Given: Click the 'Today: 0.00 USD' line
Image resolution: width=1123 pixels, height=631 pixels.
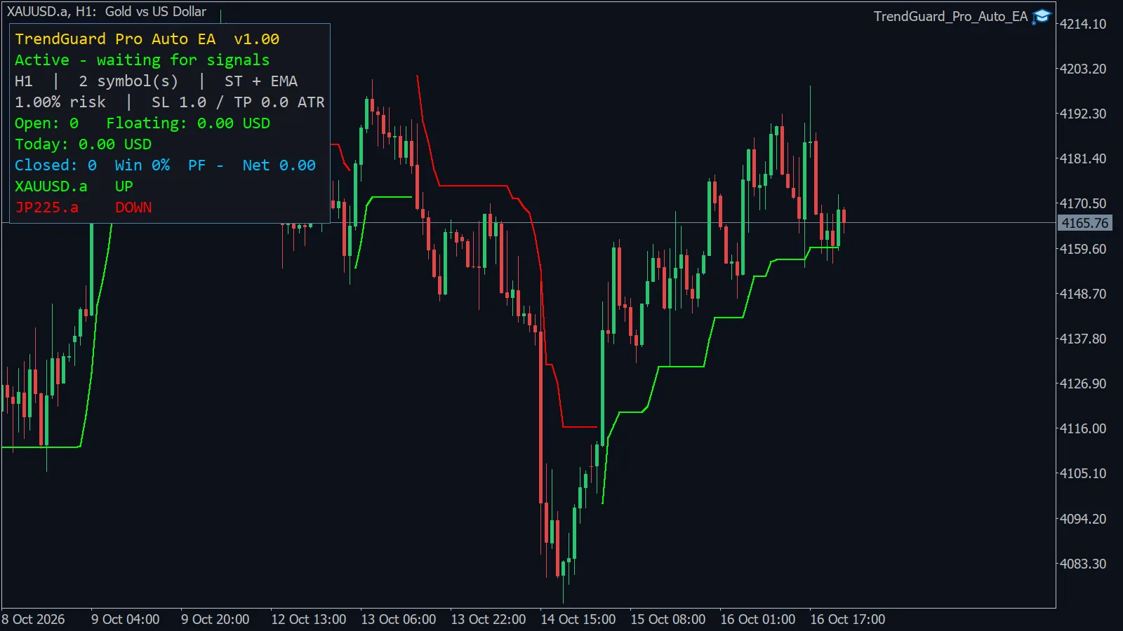Looking at the screenshot, I should click(84, 144).
